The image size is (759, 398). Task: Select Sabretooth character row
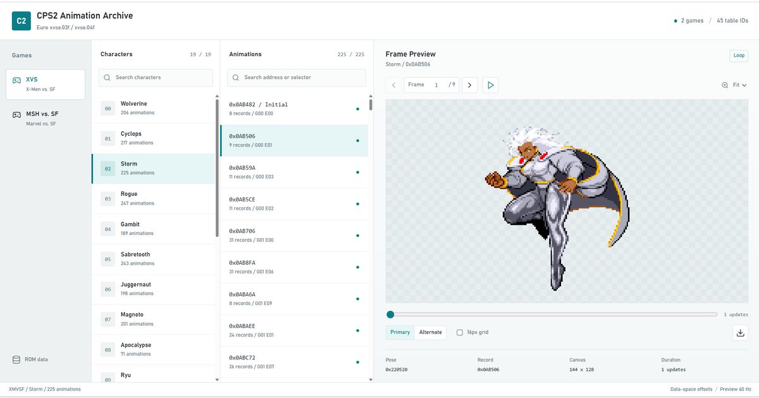pyautogui.click(x=154, y=259)
